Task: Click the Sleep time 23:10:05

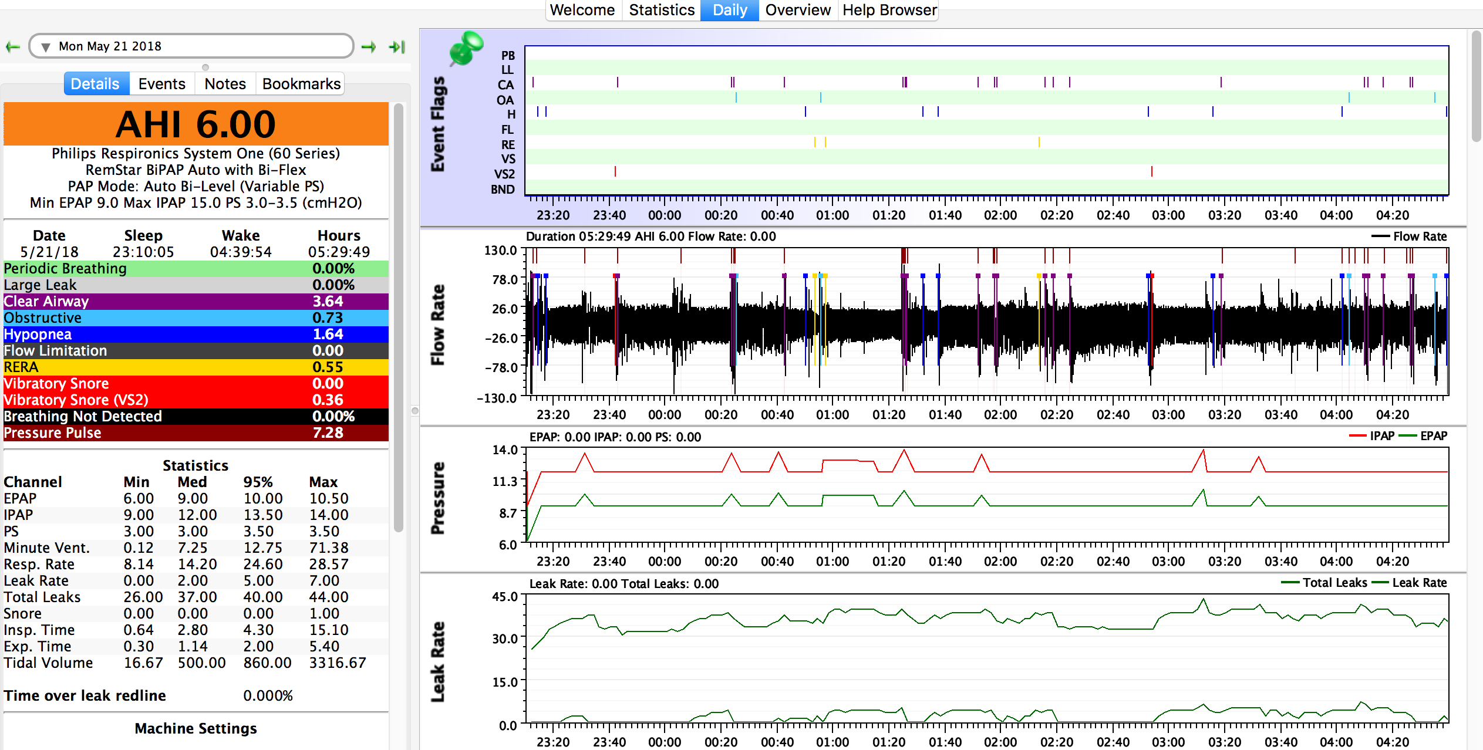Action: point(143,252)
